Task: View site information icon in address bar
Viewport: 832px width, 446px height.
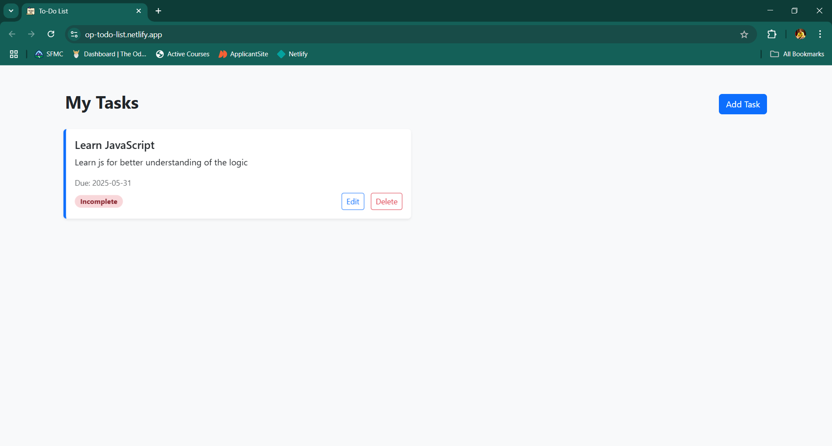Action: tap(74, 34)
